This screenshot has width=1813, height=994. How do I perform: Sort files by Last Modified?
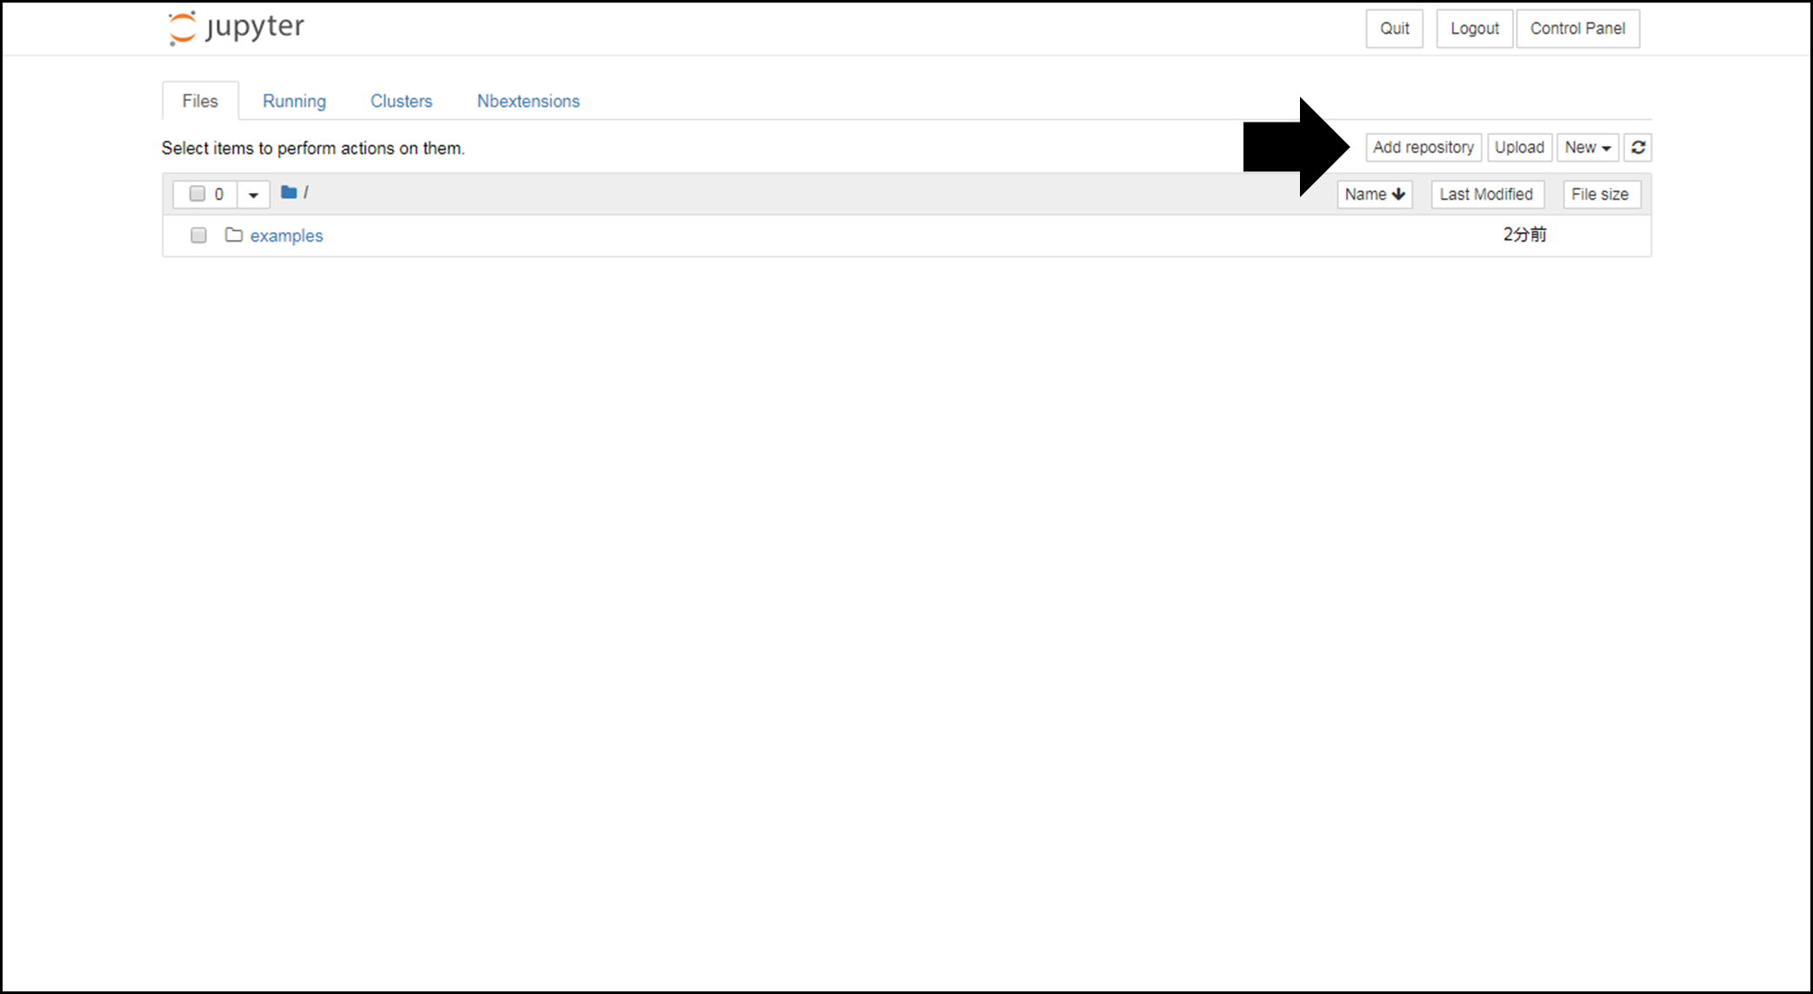(x=1487, y=195)
